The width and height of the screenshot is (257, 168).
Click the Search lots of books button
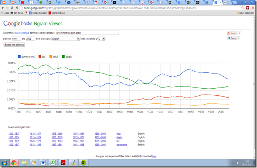tap(14, 45)
